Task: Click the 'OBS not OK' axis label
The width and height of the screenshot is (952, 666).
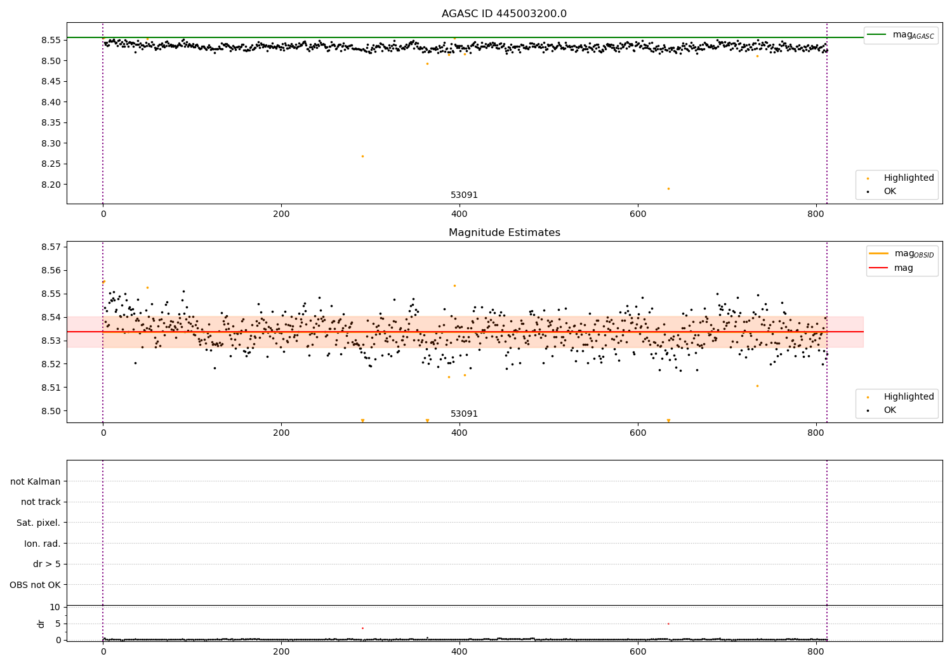Action: point(35,585)
